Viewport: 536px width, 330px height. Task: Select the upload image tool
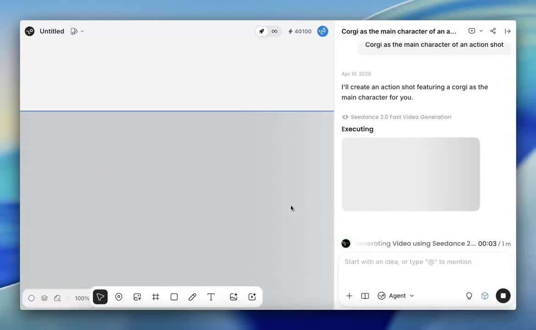(x=137, y=297)
